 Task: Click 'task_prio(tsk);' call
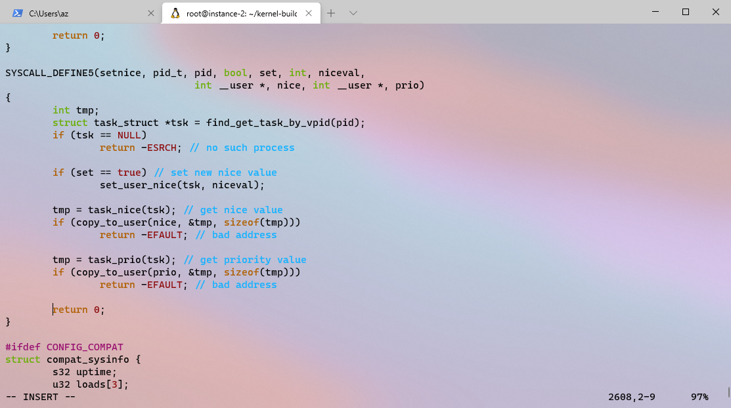132,260
